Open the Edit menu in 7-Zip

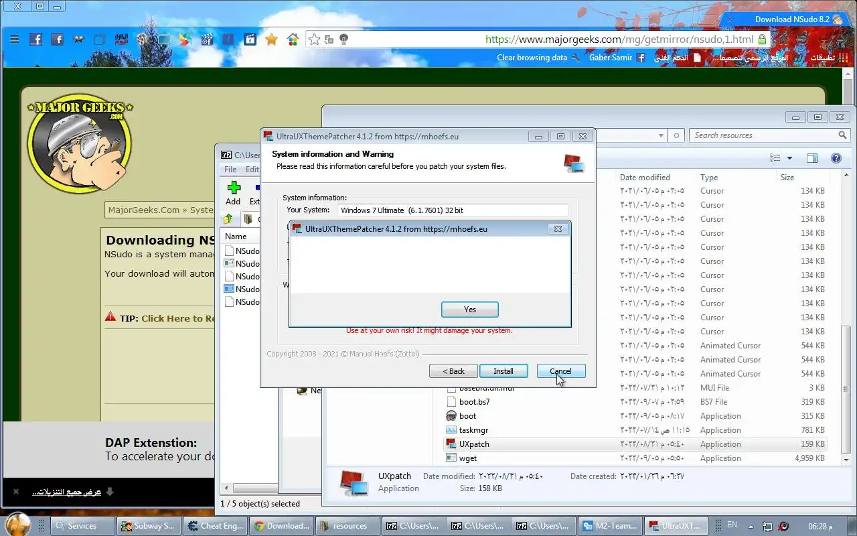tap(252, 170)
